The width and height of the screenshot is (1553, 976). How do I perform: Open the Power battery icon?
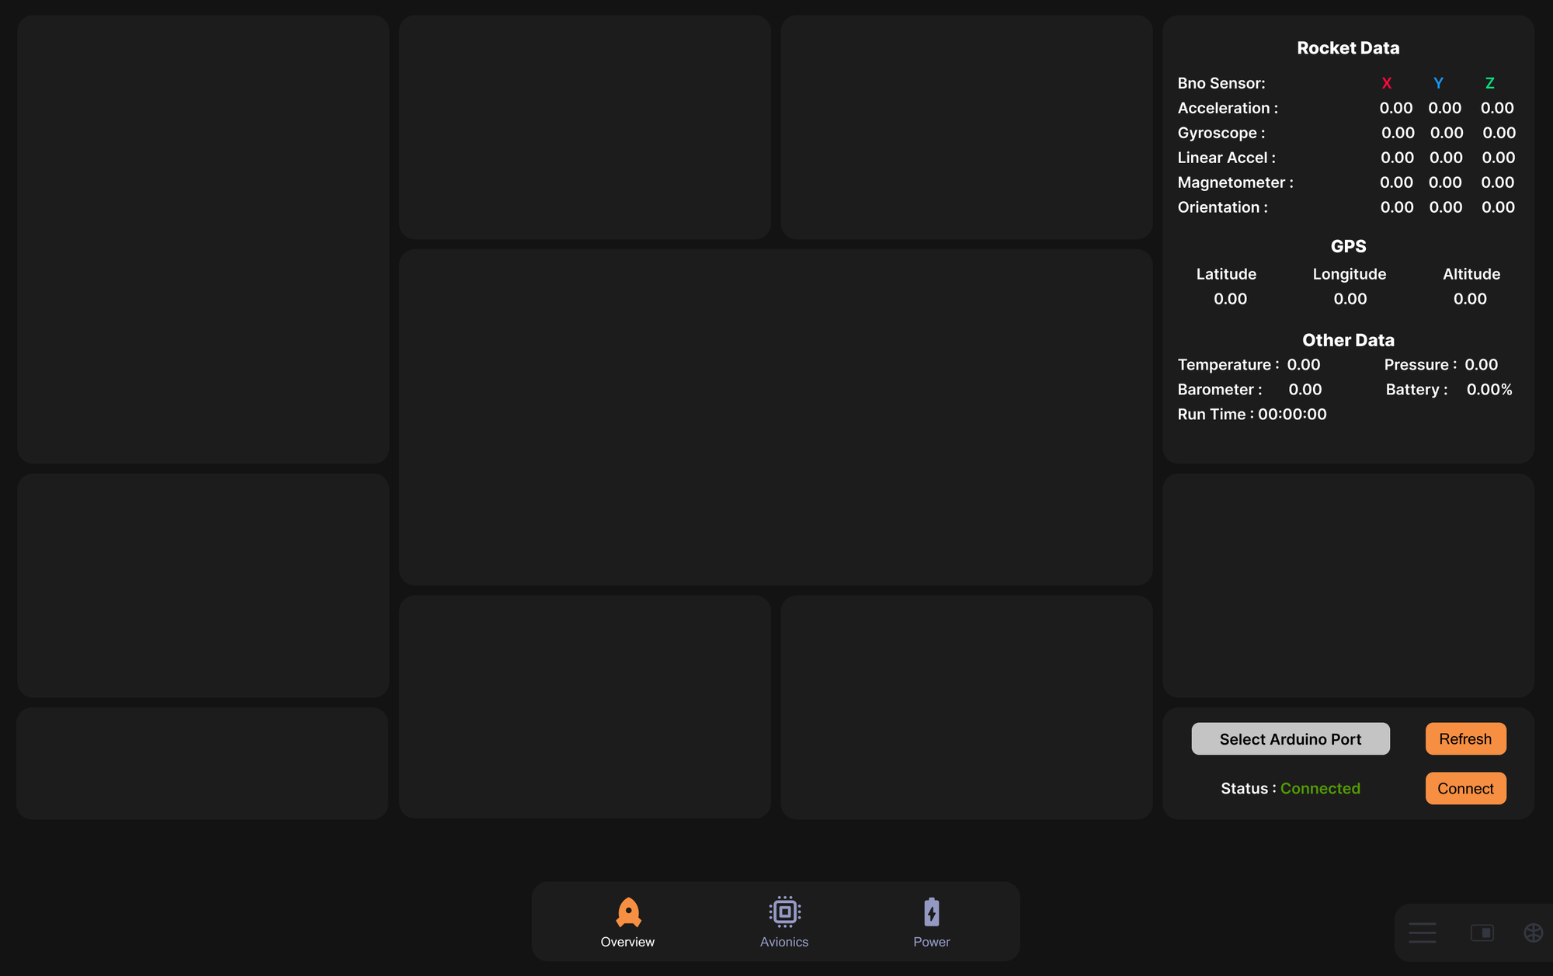[x=932, y=912]
